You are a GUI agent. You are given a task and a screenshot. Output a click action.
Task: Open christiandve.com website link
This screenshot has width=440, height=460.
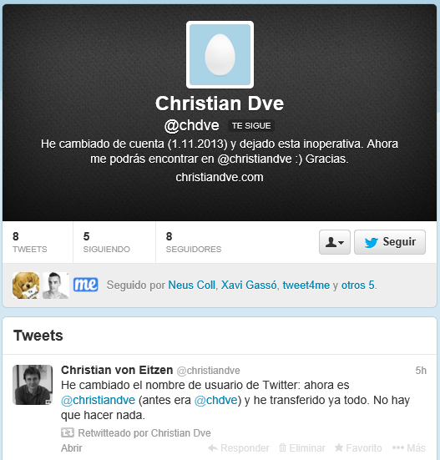click(220, 177)
